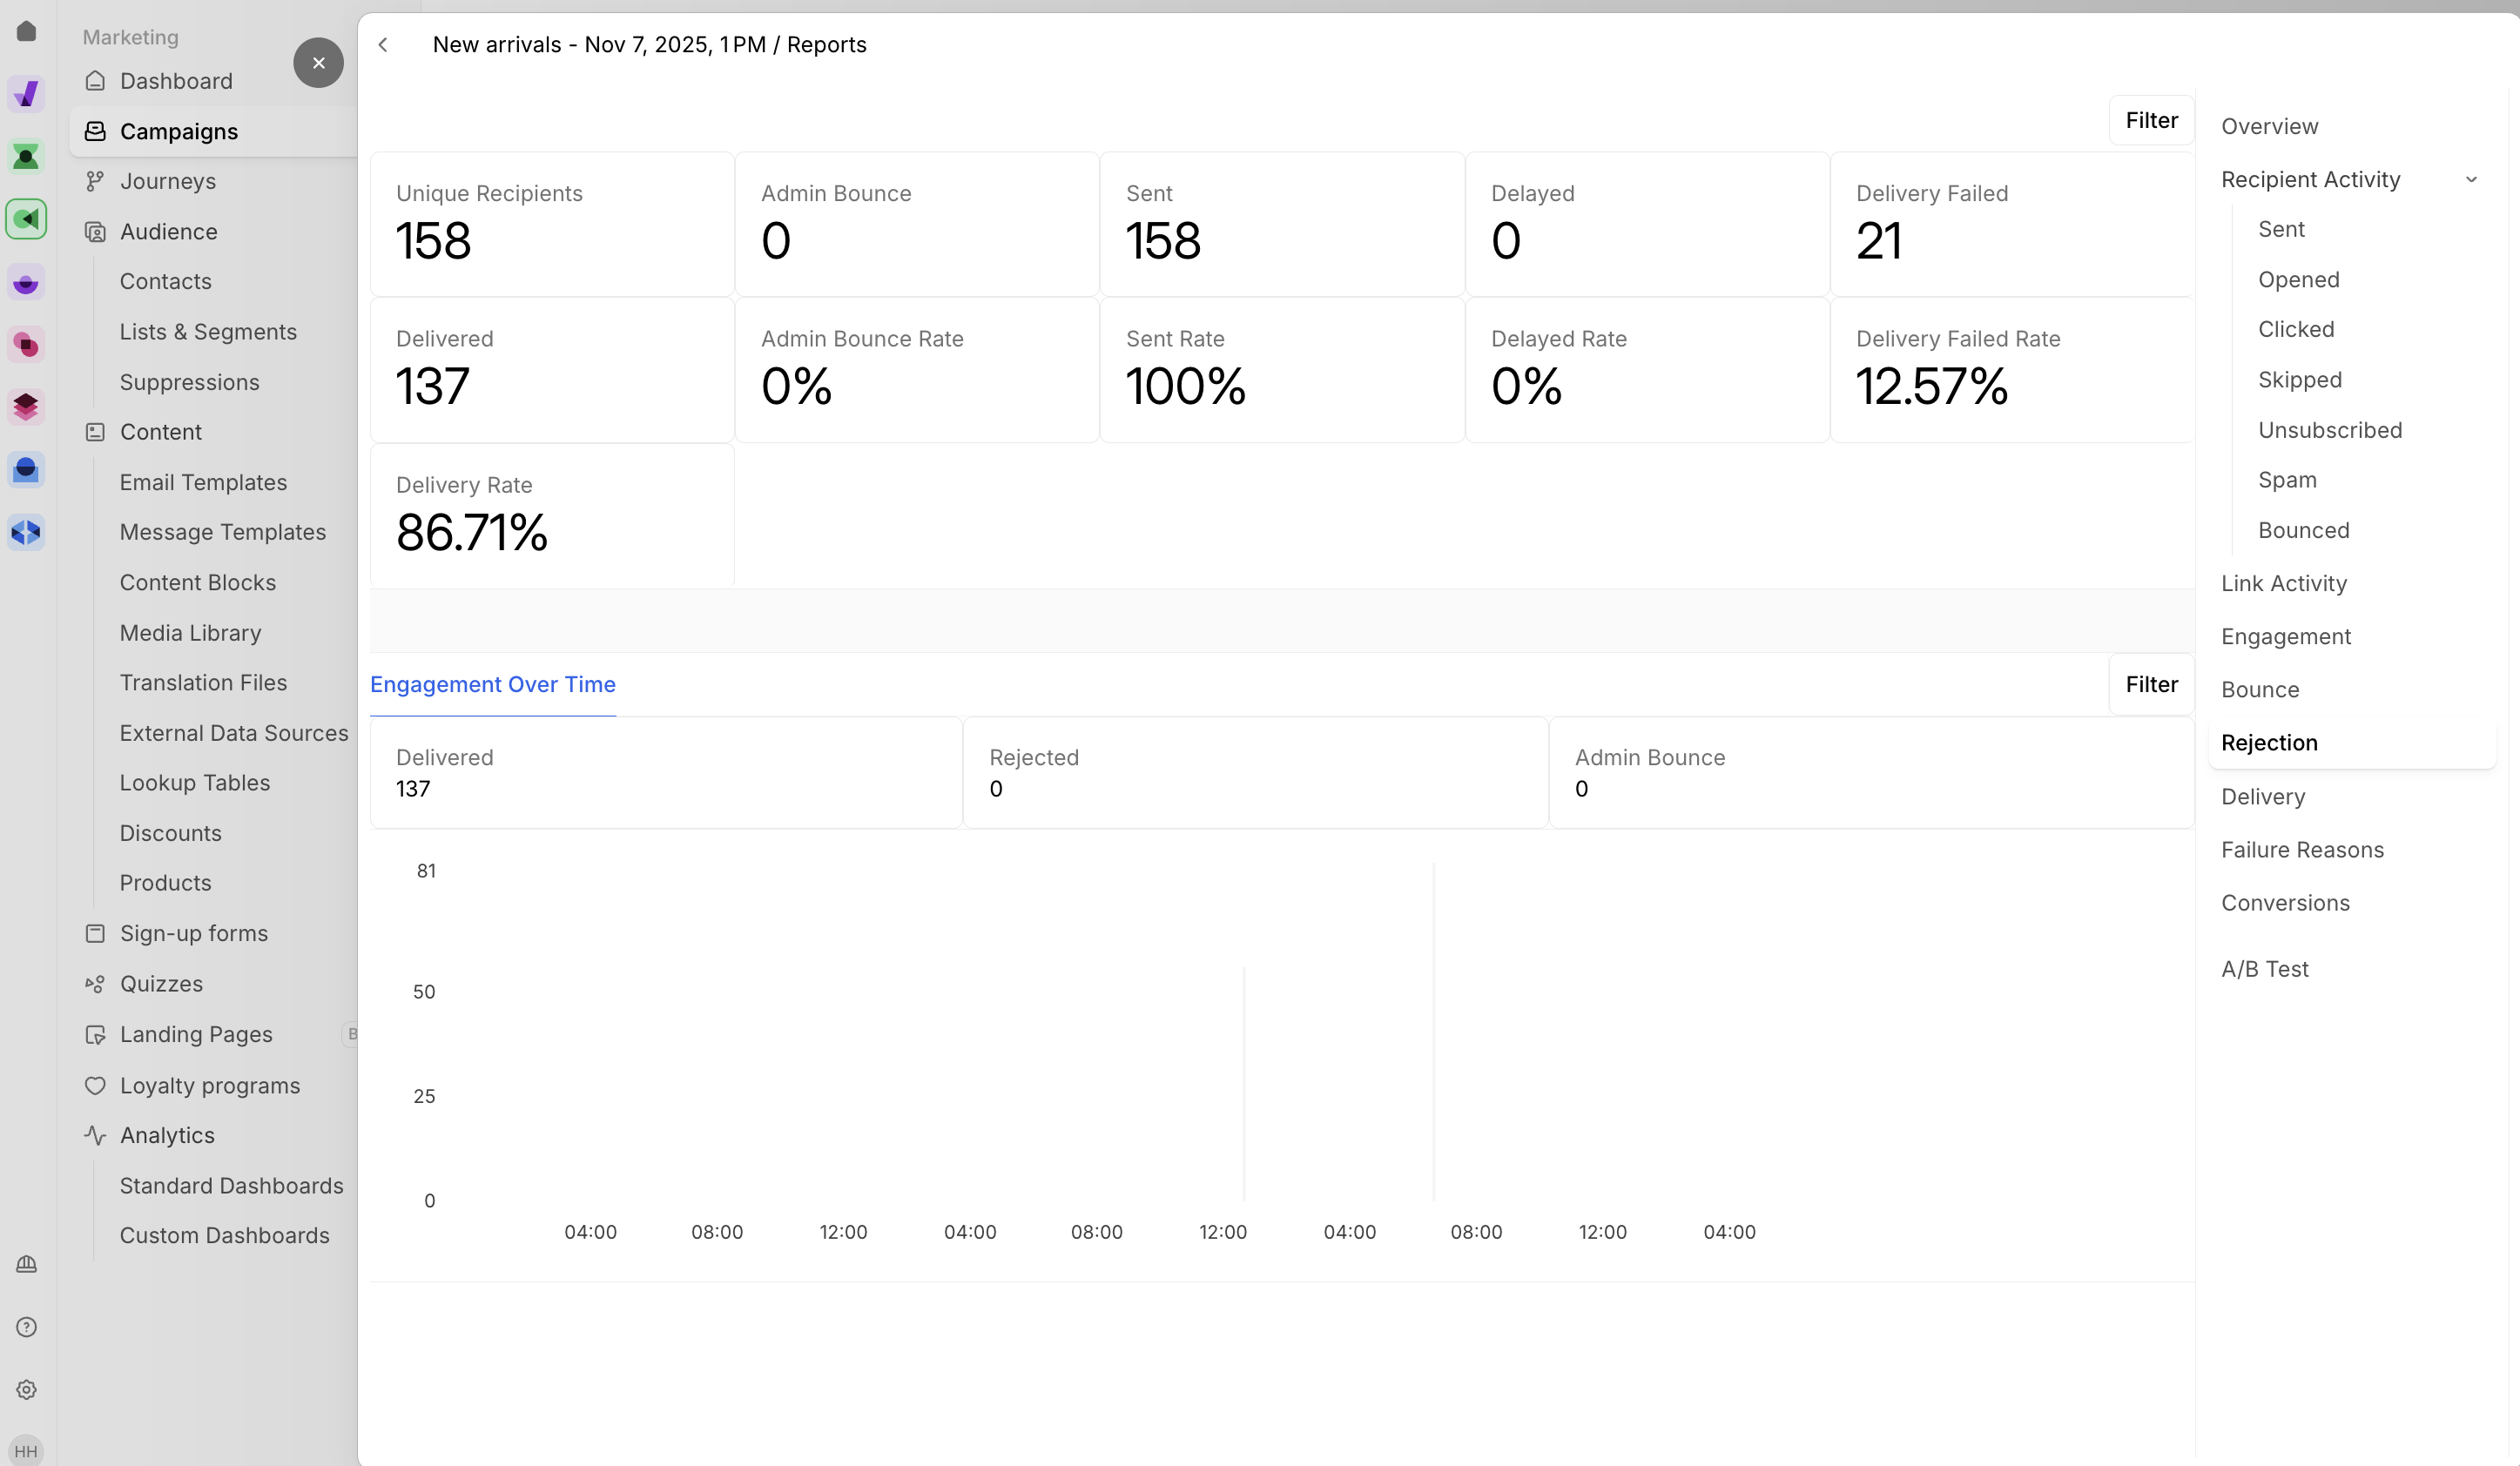Click the top Filter button

coord(2151,120)
